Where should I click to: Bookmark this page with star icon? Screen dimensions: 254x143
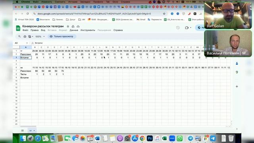pos(164,14)
